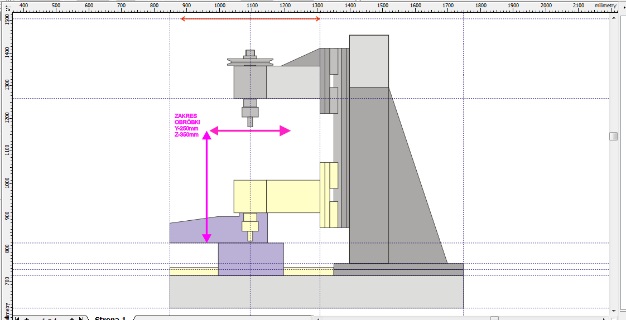Open the Strona 1 page tab
Image resolution: width=626 pixels, height=320 pixels.
coord(110,318)
